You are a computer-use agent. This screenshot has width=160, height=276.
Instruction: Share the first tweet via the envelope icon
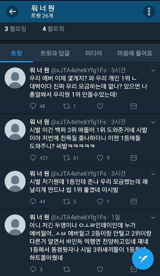pos(133,106)
